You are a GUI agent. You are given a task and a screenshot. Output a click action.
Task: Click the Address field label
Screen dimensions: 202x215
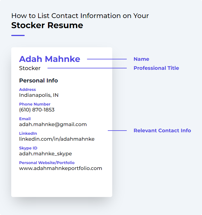click(x=27, y=89)
